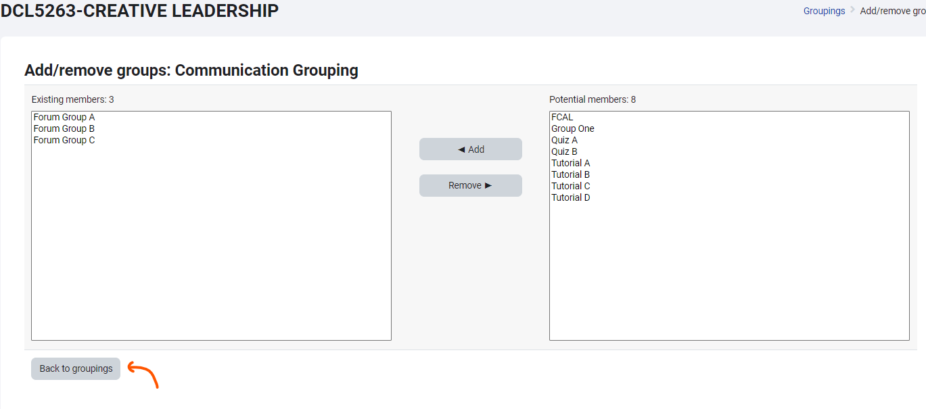Open Add/remove groups breadcrumb item
Viewport: 926px width, 409px height.
892,11
